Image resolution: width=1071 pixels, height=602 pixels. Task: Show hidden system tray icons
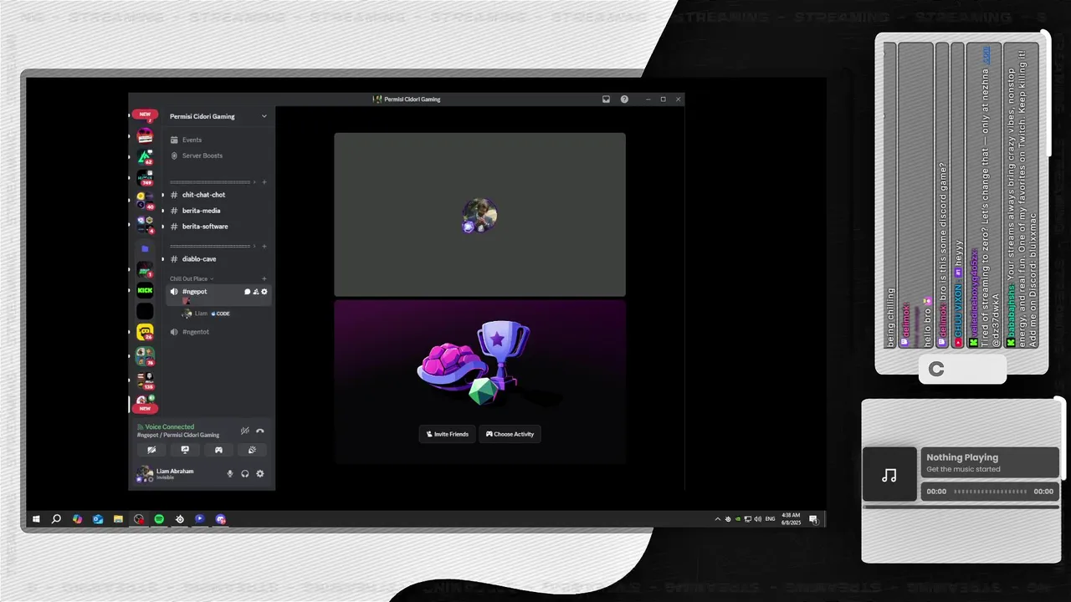pos(717,519)
